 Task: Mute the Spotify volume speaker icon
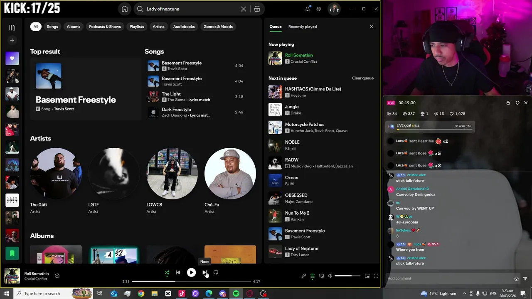330,276
